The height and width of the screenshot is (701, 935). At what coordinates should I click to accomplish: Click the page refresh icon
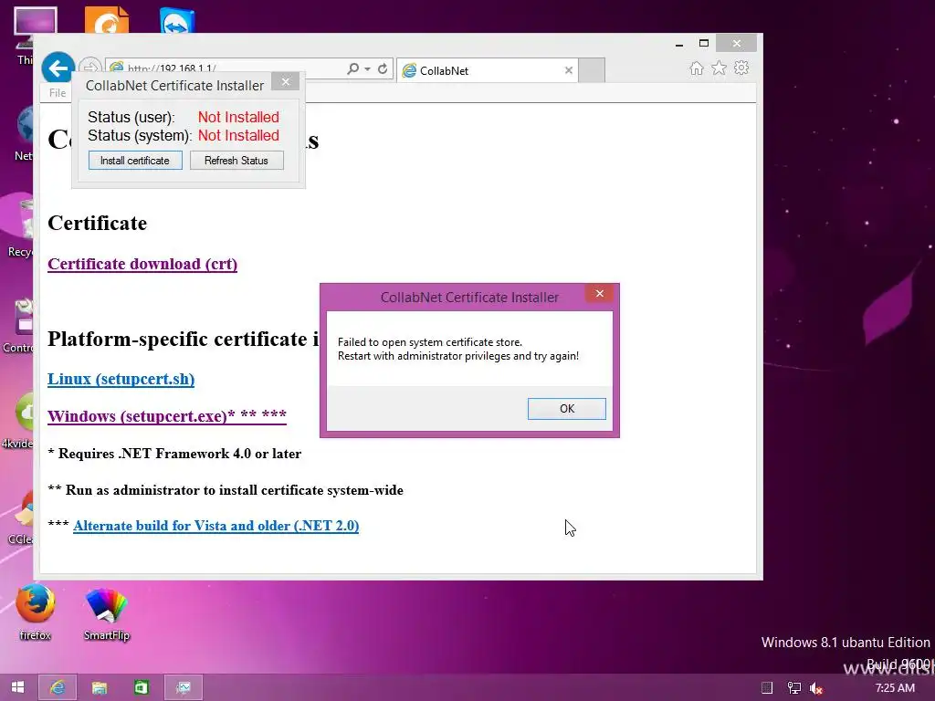[383, 69]
